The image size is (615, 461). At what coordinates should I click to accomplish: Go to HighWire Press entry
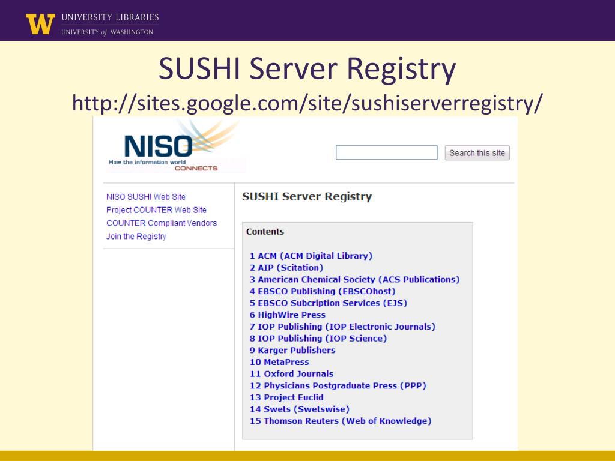pyautogui.click(x=288, y=315)
